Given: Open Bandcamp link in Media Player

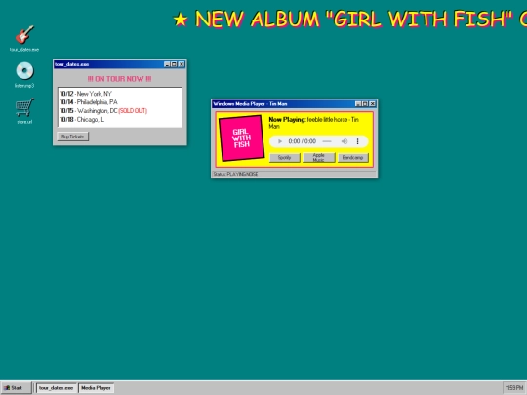Looking at the screenshot, I should (x=352, y=158).
